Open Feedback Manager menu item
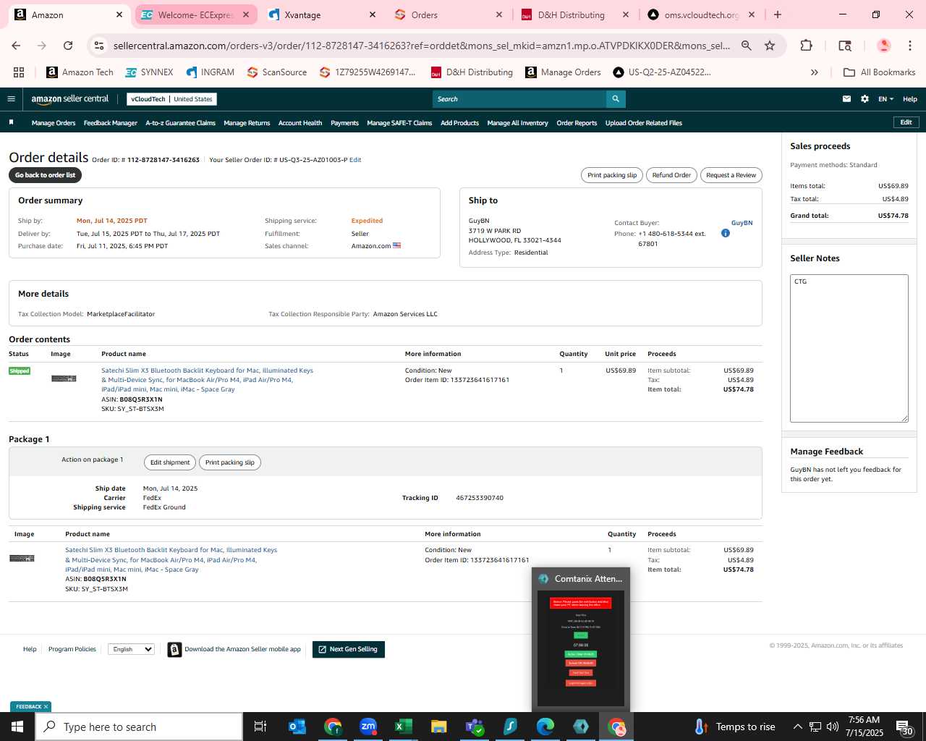Viewport: 926px width, 741px height. pyautogui.click(x=111, y=123)
